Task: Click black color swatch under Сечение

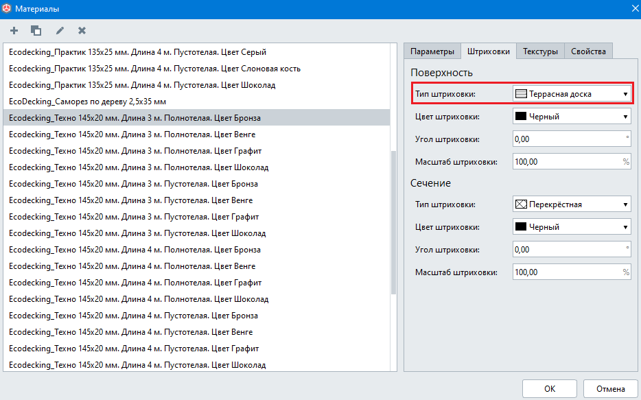Action: point(521,227)
